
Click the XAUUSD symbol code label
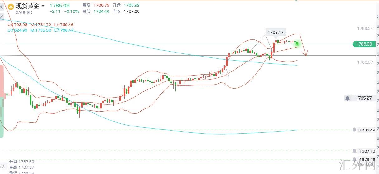tap(24, 12)
